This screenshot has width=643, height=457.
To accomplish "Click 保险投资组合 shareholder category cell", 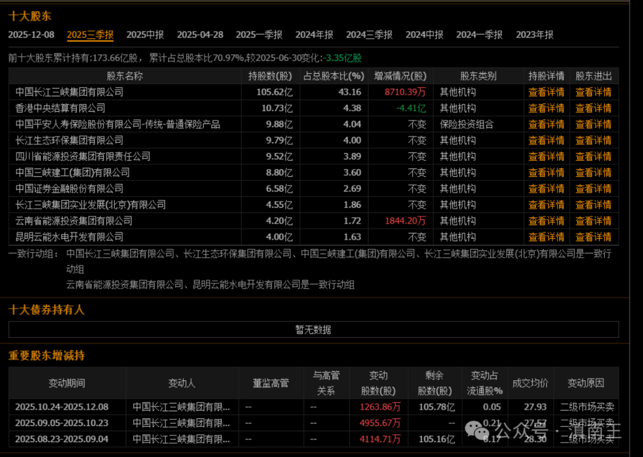I will [467, 124].
